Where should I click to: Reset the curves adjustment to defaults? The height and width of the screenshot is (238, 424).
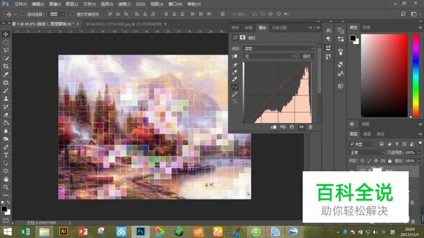pyautogui.click(x=292, y=127)
